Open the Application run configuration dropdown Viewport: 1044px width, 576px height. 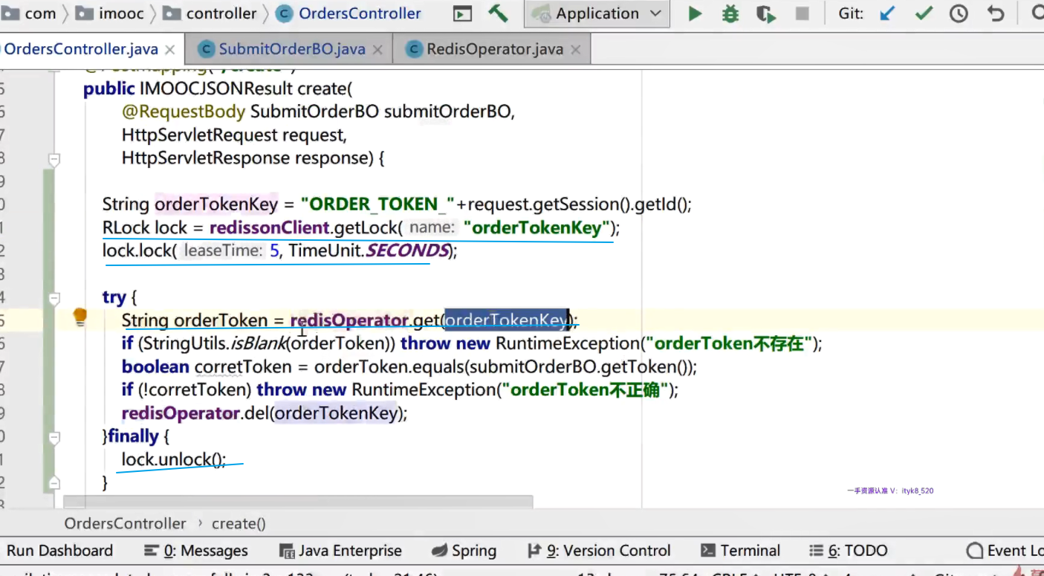(x=597, y=13)
